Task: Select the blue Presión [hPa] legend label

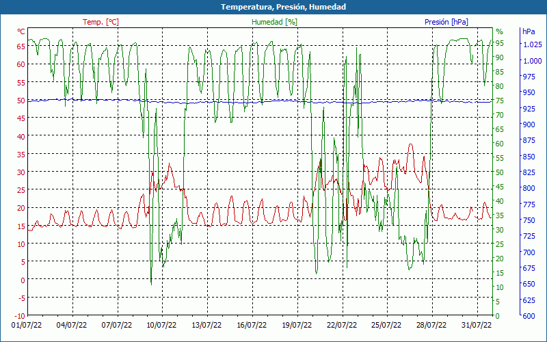Action: coord(446,22)
